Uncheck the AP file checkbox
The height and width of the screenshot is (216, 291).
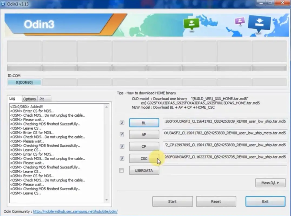(x=122, y=134)
